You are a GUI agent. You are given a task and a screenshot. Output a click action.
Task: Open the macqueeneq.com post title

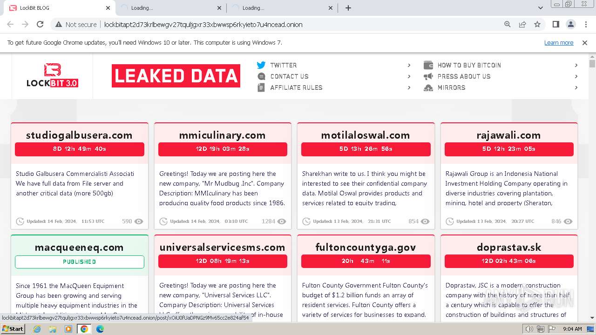[79, 248]
